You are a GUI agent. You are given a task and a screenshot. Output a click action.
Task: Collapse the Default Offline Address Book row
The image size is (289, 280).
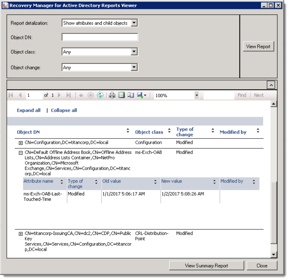click(x=21, y=153)
